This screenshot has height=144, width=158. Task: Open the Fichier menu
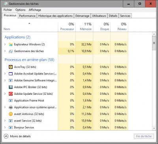tap(8, 10)
